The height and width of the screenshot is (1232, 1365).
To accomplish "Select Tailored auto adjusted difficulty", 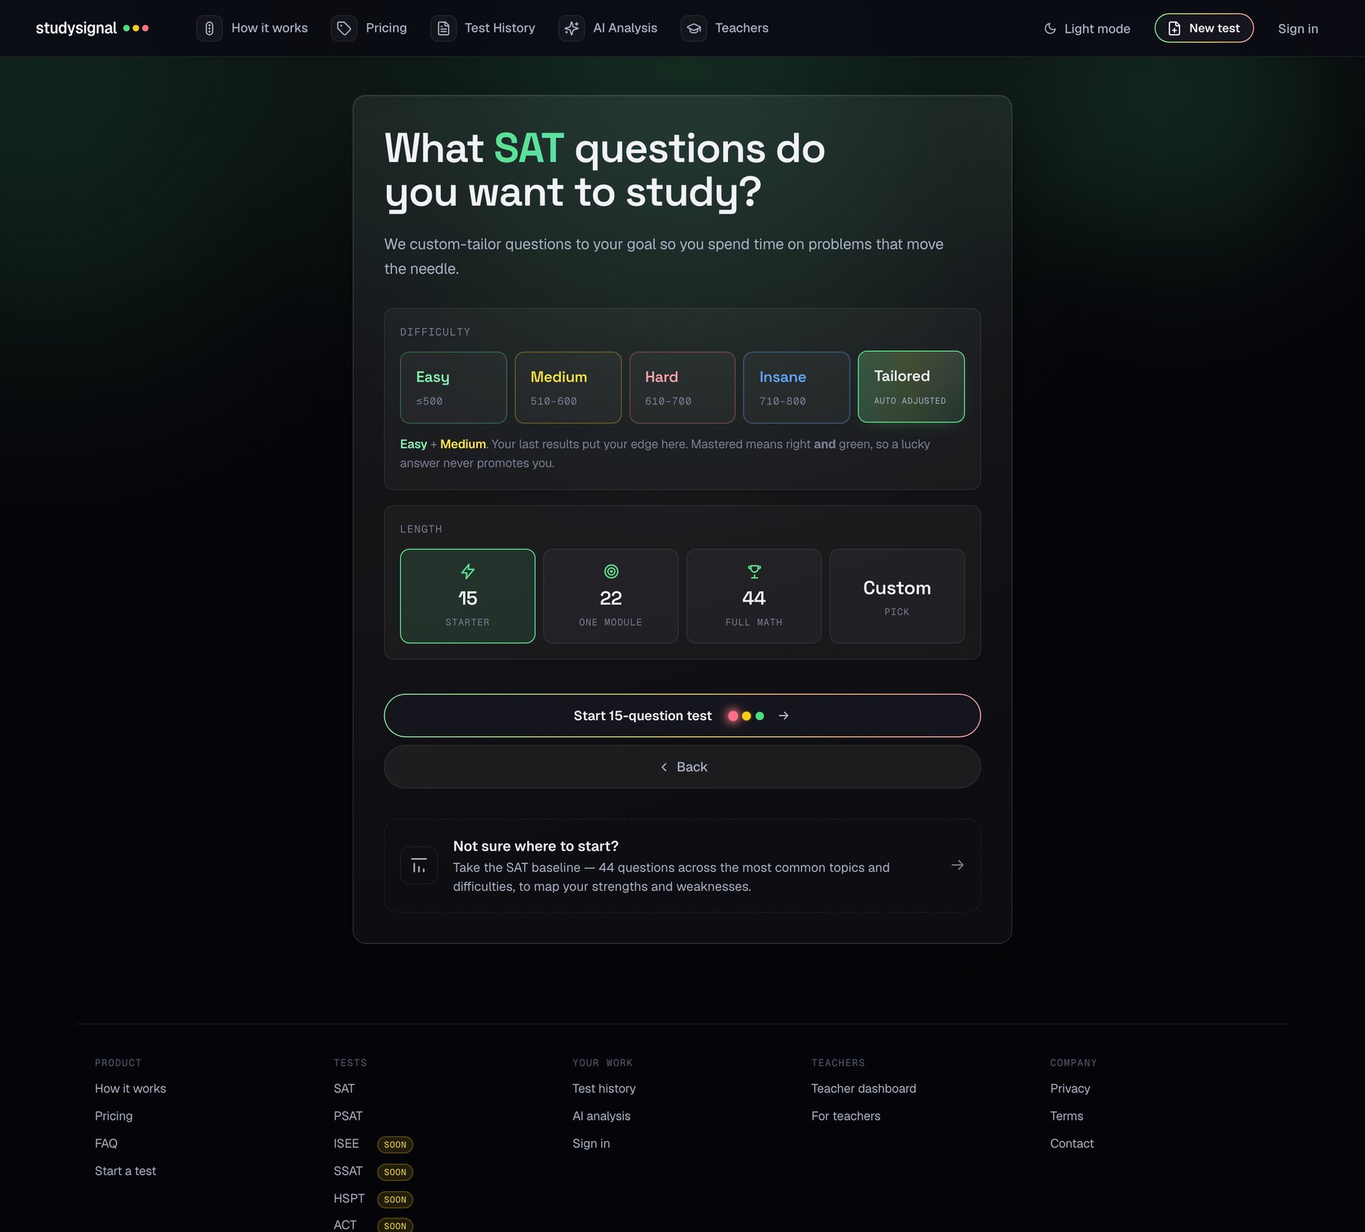I will 911,387.
